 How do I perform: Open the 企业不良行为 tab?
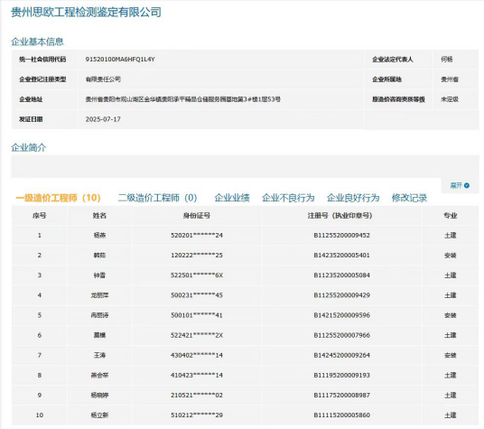(288, 198)
